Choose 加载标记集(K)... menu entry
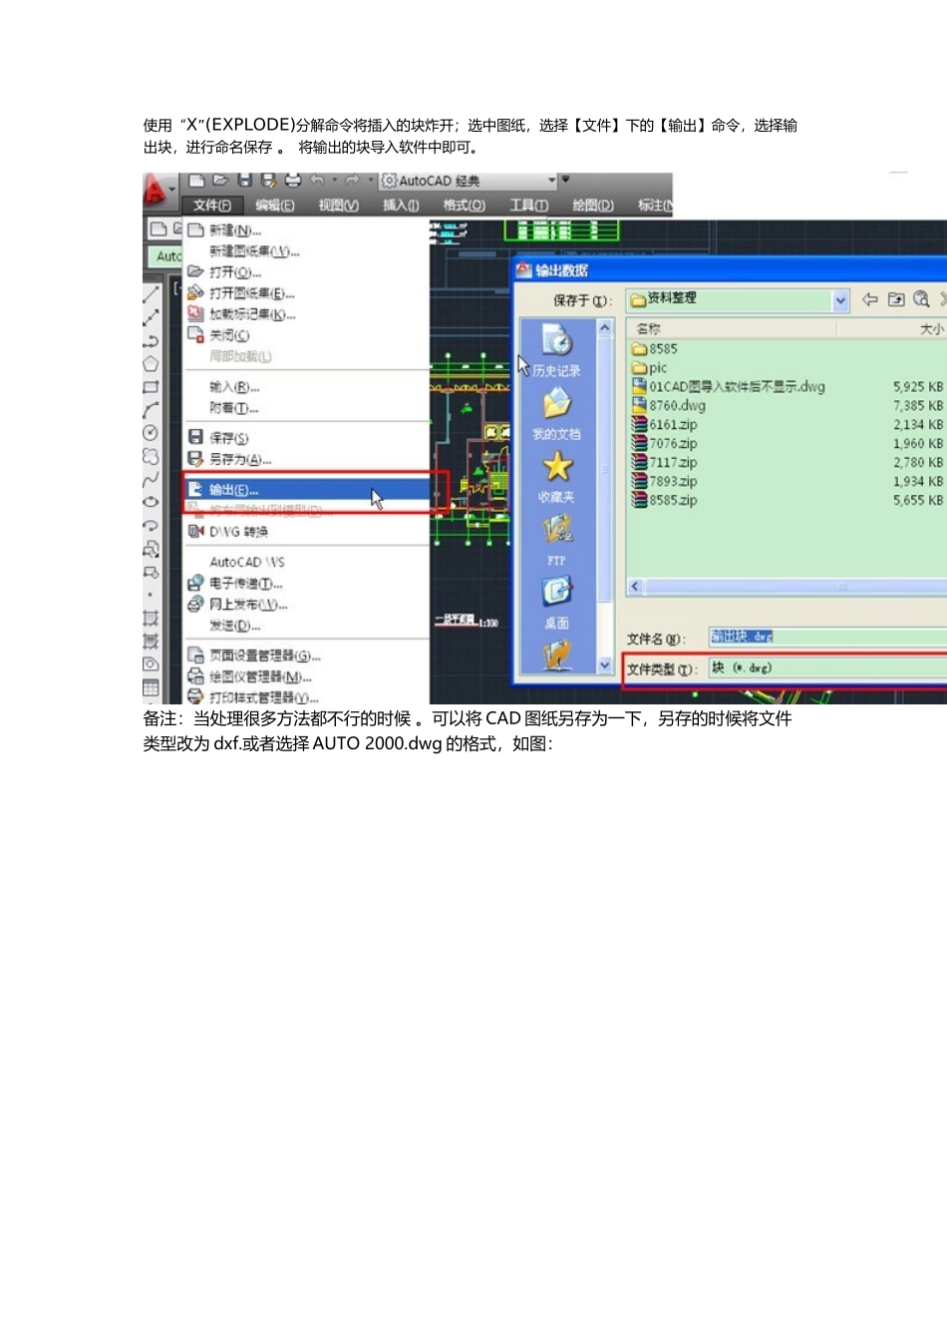The height and width of the screenshot is (1341, 947). coord(307,314)
